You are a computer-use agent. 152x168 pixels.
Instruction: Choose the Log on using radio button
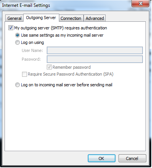pos(17,42)
